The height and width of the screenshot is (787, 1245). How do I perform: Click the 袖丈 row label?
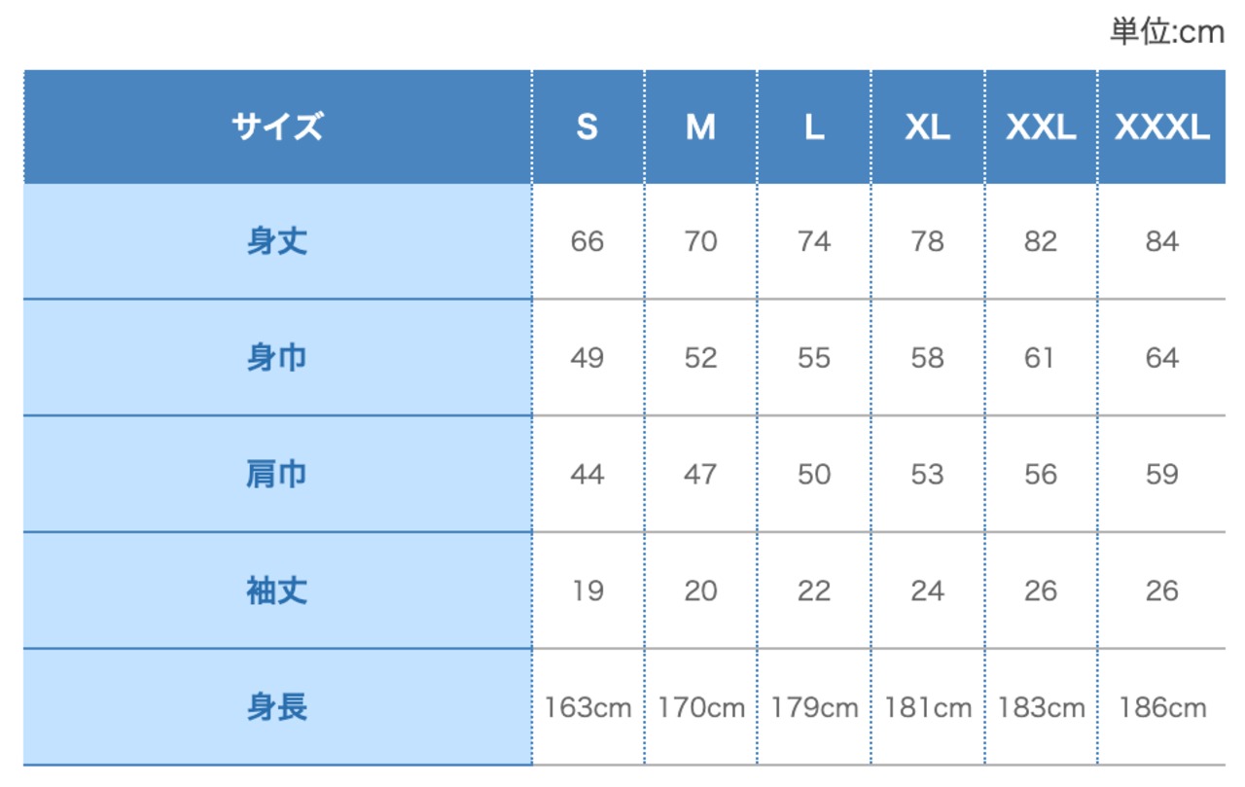[x=277, y=590]
